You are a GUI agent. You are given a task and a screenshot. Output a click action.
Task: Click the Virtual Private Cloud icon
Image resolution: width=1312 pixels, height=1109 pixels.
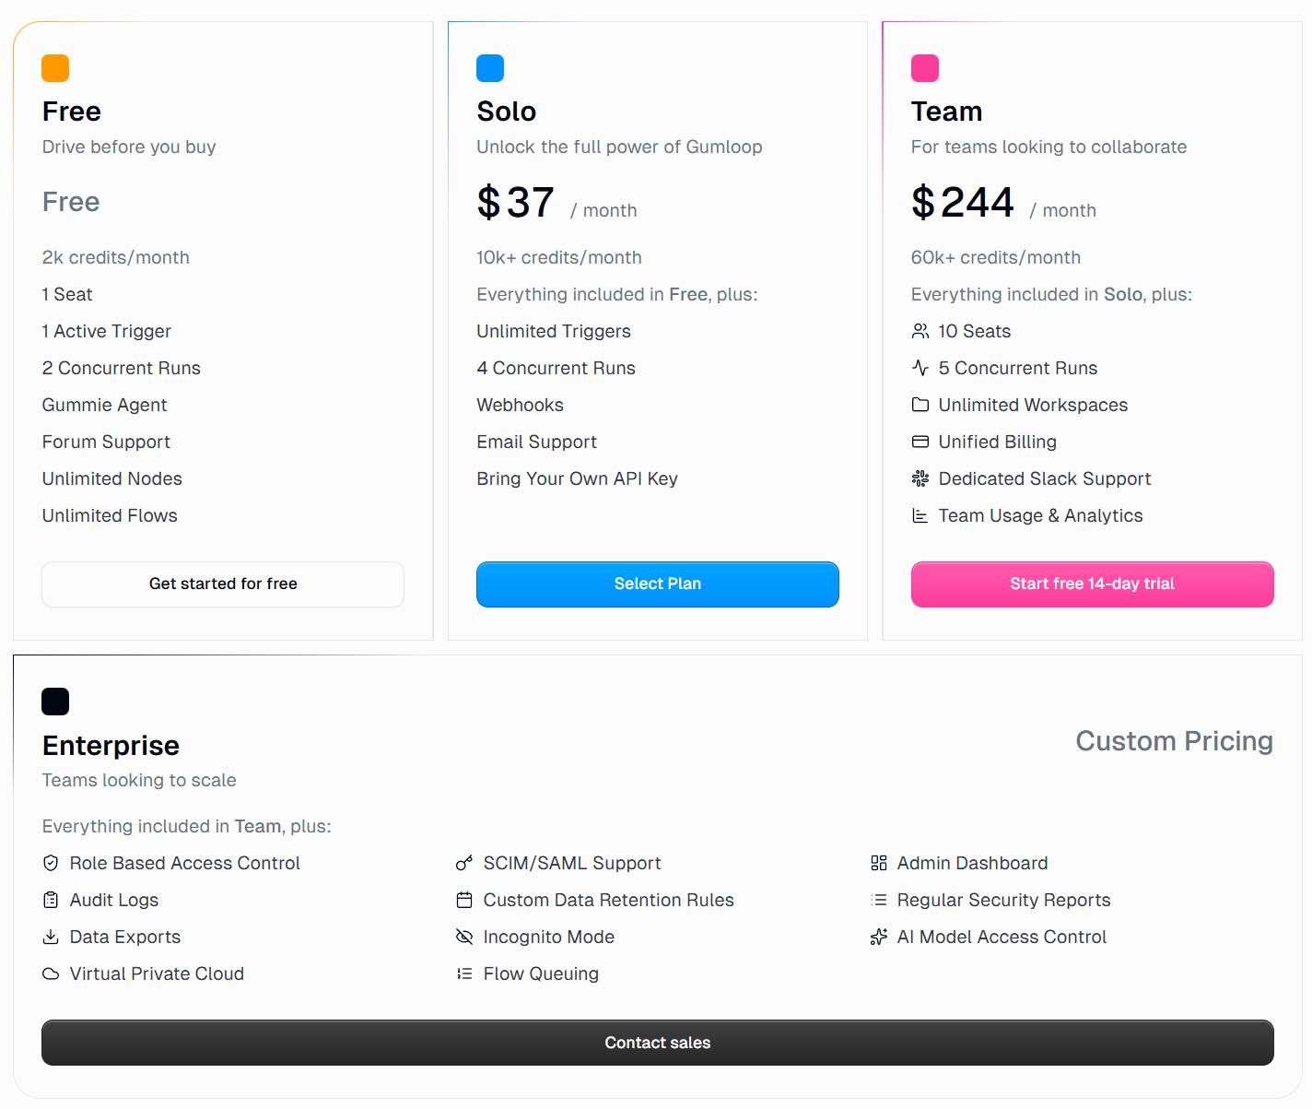click(x=51, y=973)
